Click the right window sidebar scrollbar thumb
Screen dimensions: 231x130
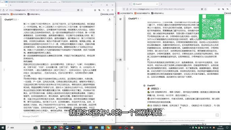(x=124, y=39)
